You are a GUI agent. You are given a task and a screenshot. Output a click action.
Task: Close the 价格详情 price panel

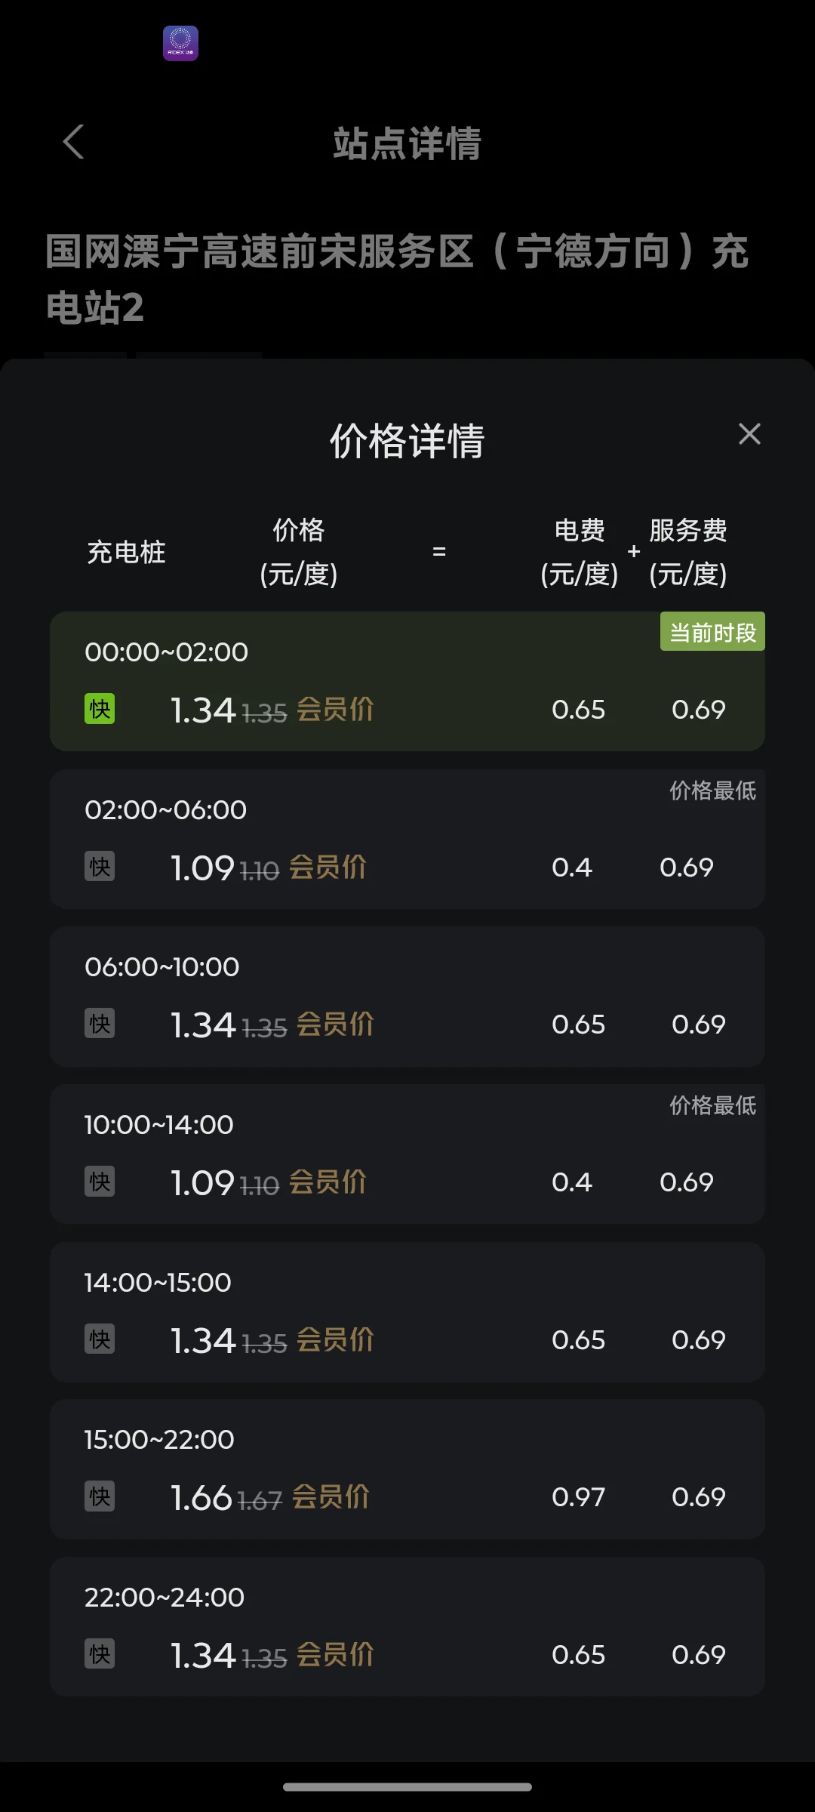click(749, 434)
